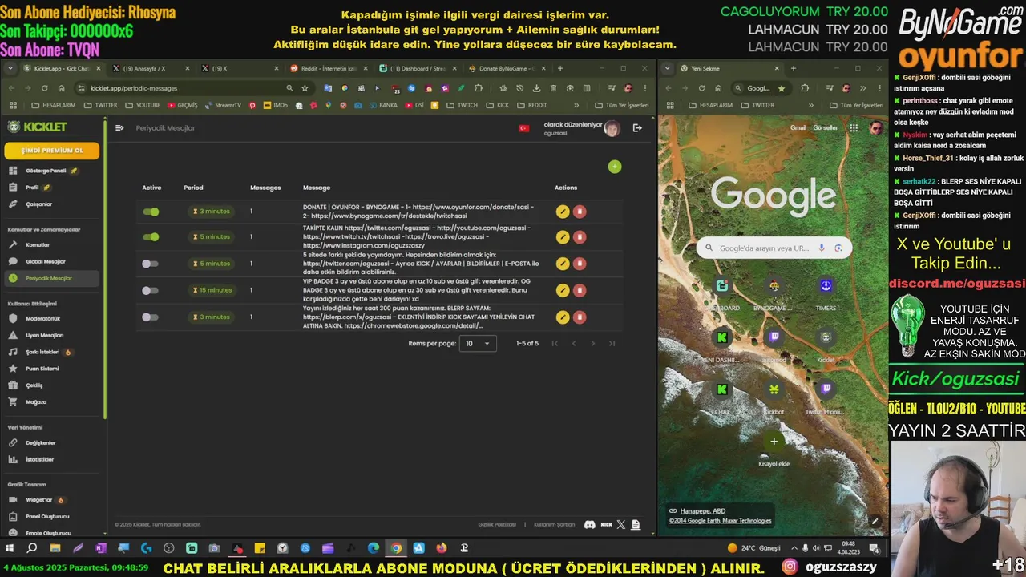
Task: Open Windows taskbar search icon
Action: [32, 548]
